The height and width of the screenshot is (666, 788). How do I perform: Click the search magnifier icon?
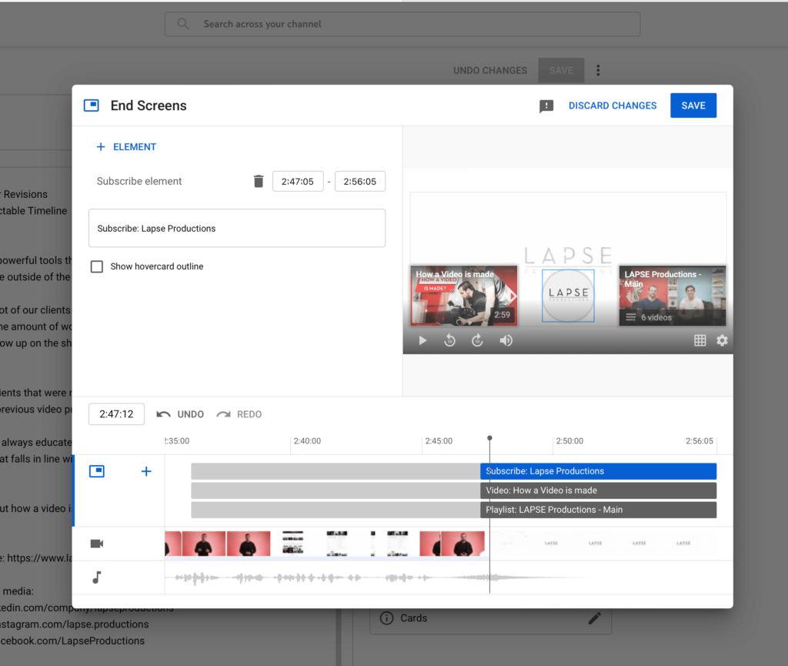(x=183, y=24)
